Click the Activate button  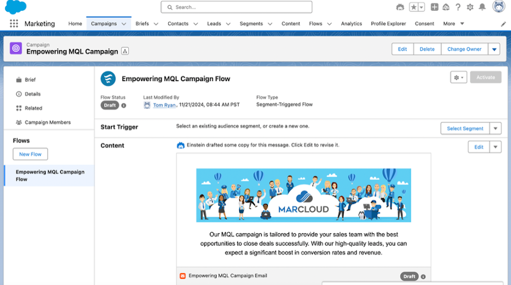(486, 77)
